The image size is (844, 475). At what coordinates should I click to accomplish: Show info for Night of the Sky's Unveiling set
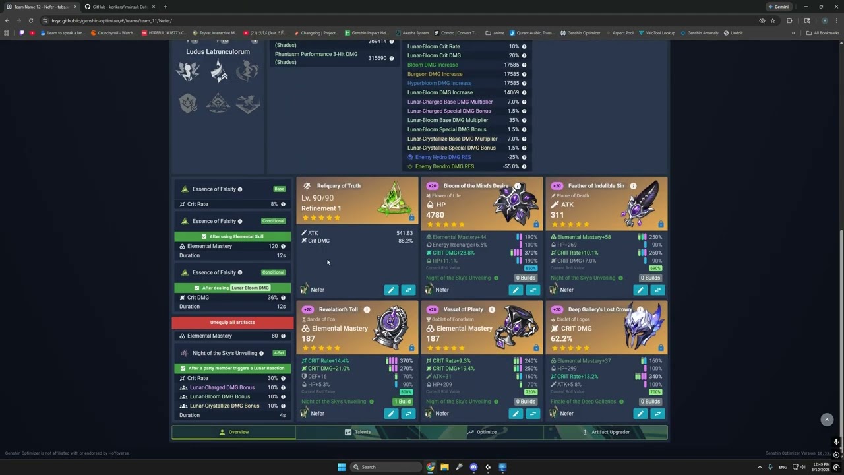[261, 353]
